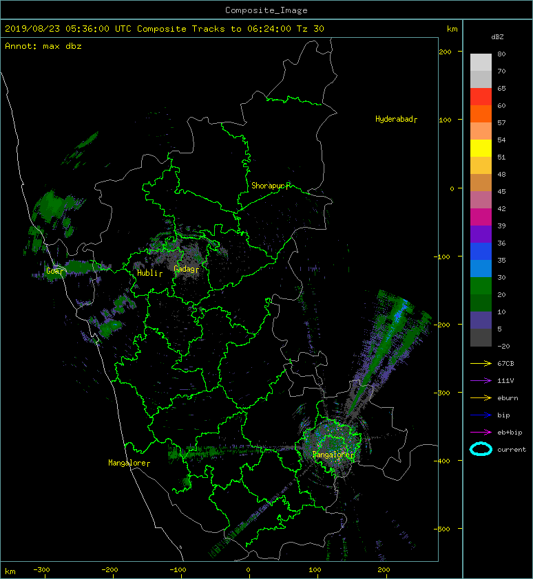Click the light gray 80 dBZ swatch
This screenshot has width=533, height=579.
click(x=481, y=62)
